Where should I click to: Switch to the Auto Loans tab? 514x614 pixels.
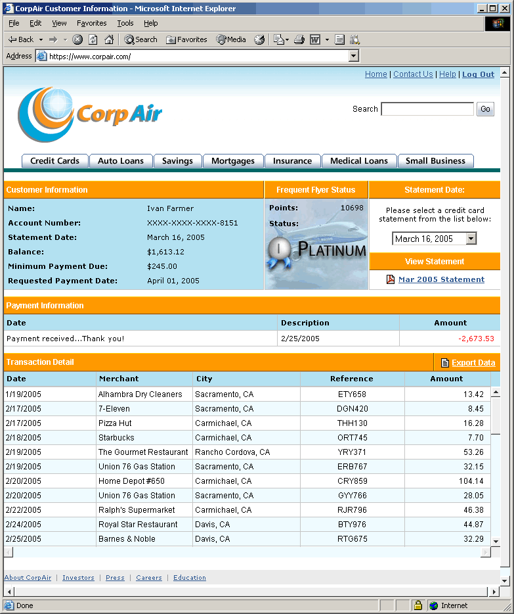click(121, 161)
